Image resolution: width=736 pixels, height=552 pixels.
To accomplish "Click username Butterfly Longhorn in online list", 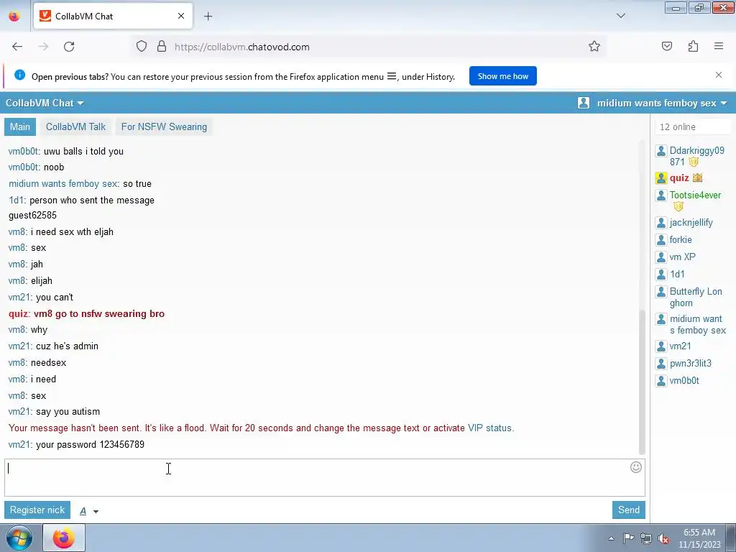I will click(x=696, y=297).
